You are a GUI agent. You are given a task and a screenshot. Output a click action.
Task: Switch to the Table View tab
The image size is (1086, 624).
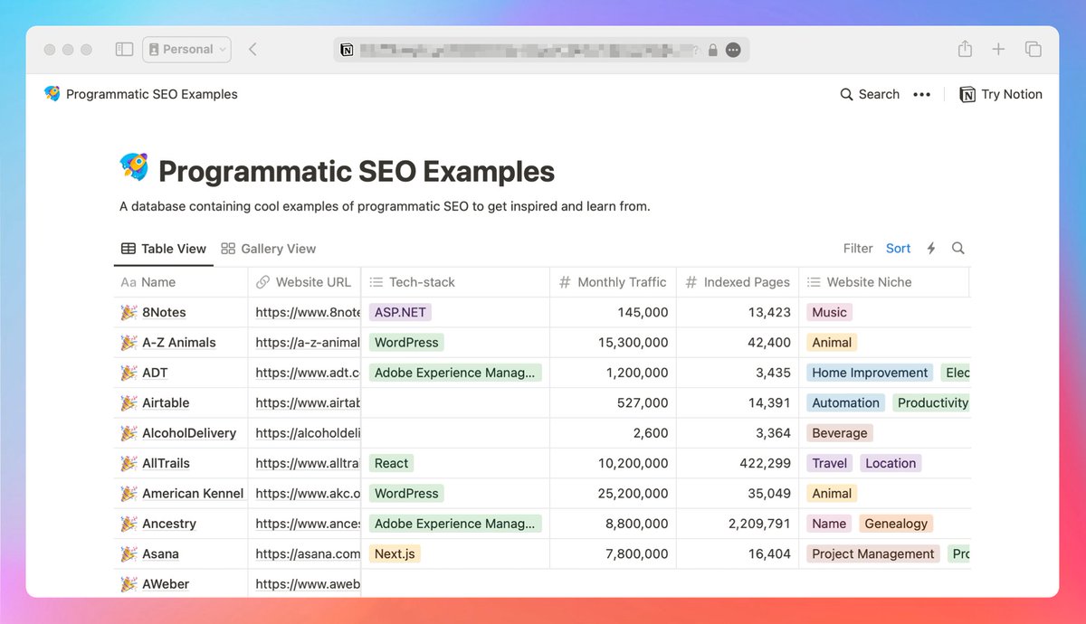pyautogui.click(x=164, y=249)
